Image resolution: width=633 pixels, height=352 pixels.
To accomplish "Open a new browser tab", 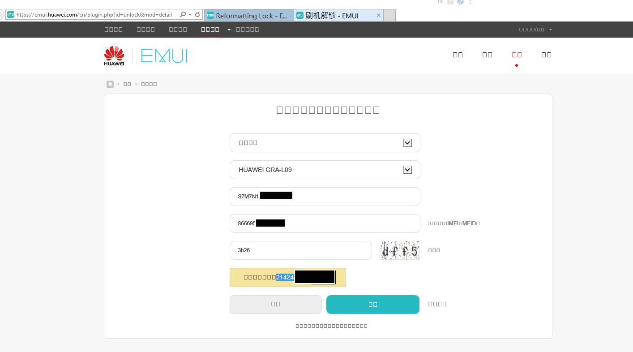I will 389,16.
